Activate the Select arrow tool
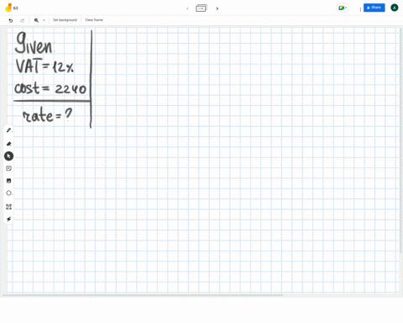The height and width of the screenshot is (323, 403). coord(8,156)
